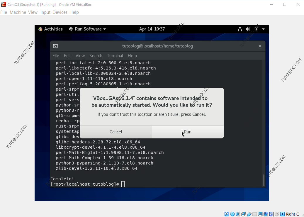Click the audio status icon in VirtualBox bar

[238, 214]
